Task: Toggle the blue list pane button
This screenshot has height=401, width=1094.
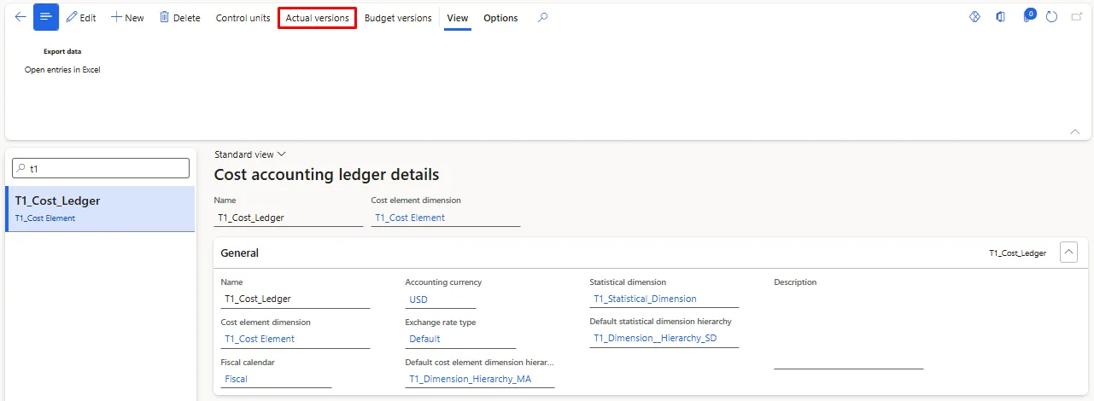Action: coord(46,17)
